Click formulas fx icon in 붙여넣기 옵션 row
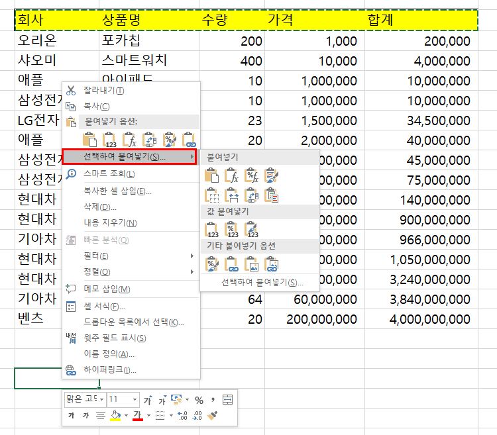Viewport: 497px width, 435px height. click(x=129, y=140)
